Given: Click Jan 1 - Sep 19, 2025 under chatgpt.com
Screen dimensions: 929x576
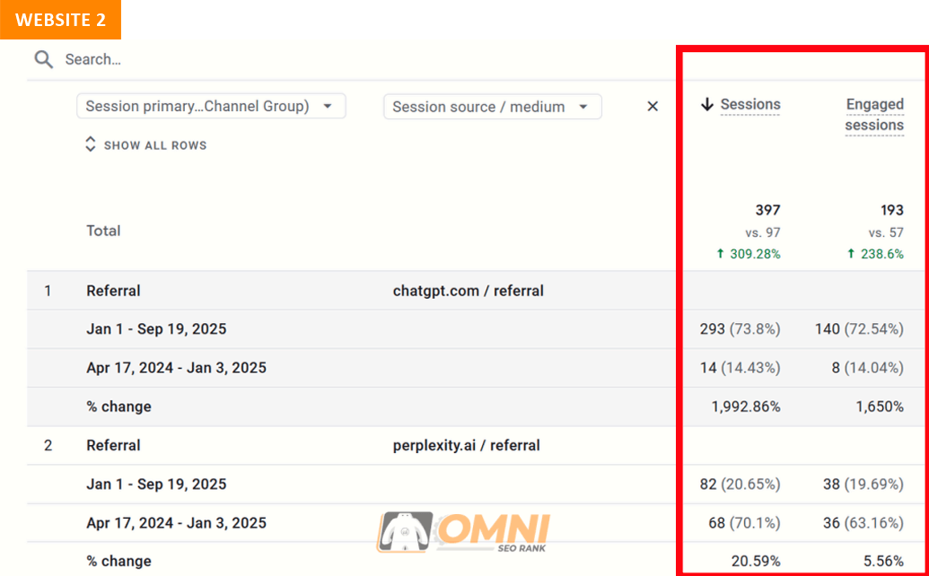Looking at the screenshot, I should (x=156, y=329).
